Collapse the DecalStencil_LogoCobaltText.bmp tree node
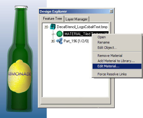The height and width of the screenshot is (118, 143). tap(46, 27)
